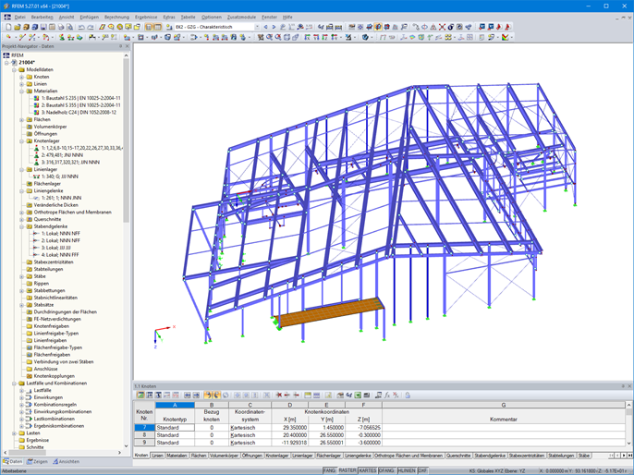
Task: Open the Ergebnisse menu
Action: [x=146, y=17]
